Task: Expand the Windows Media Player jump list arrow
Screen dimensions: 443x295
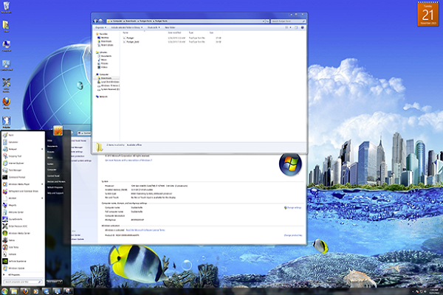Action: point(42,184)
